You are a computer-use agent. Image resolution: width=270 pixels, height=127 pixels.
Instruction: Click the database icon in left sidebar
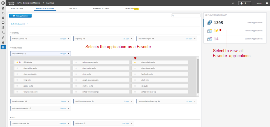pos(3,18)
